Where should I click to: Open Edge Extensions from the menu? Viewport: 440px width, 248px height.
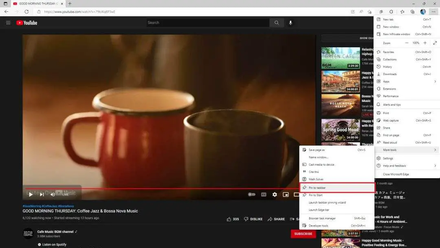(390, 89)
